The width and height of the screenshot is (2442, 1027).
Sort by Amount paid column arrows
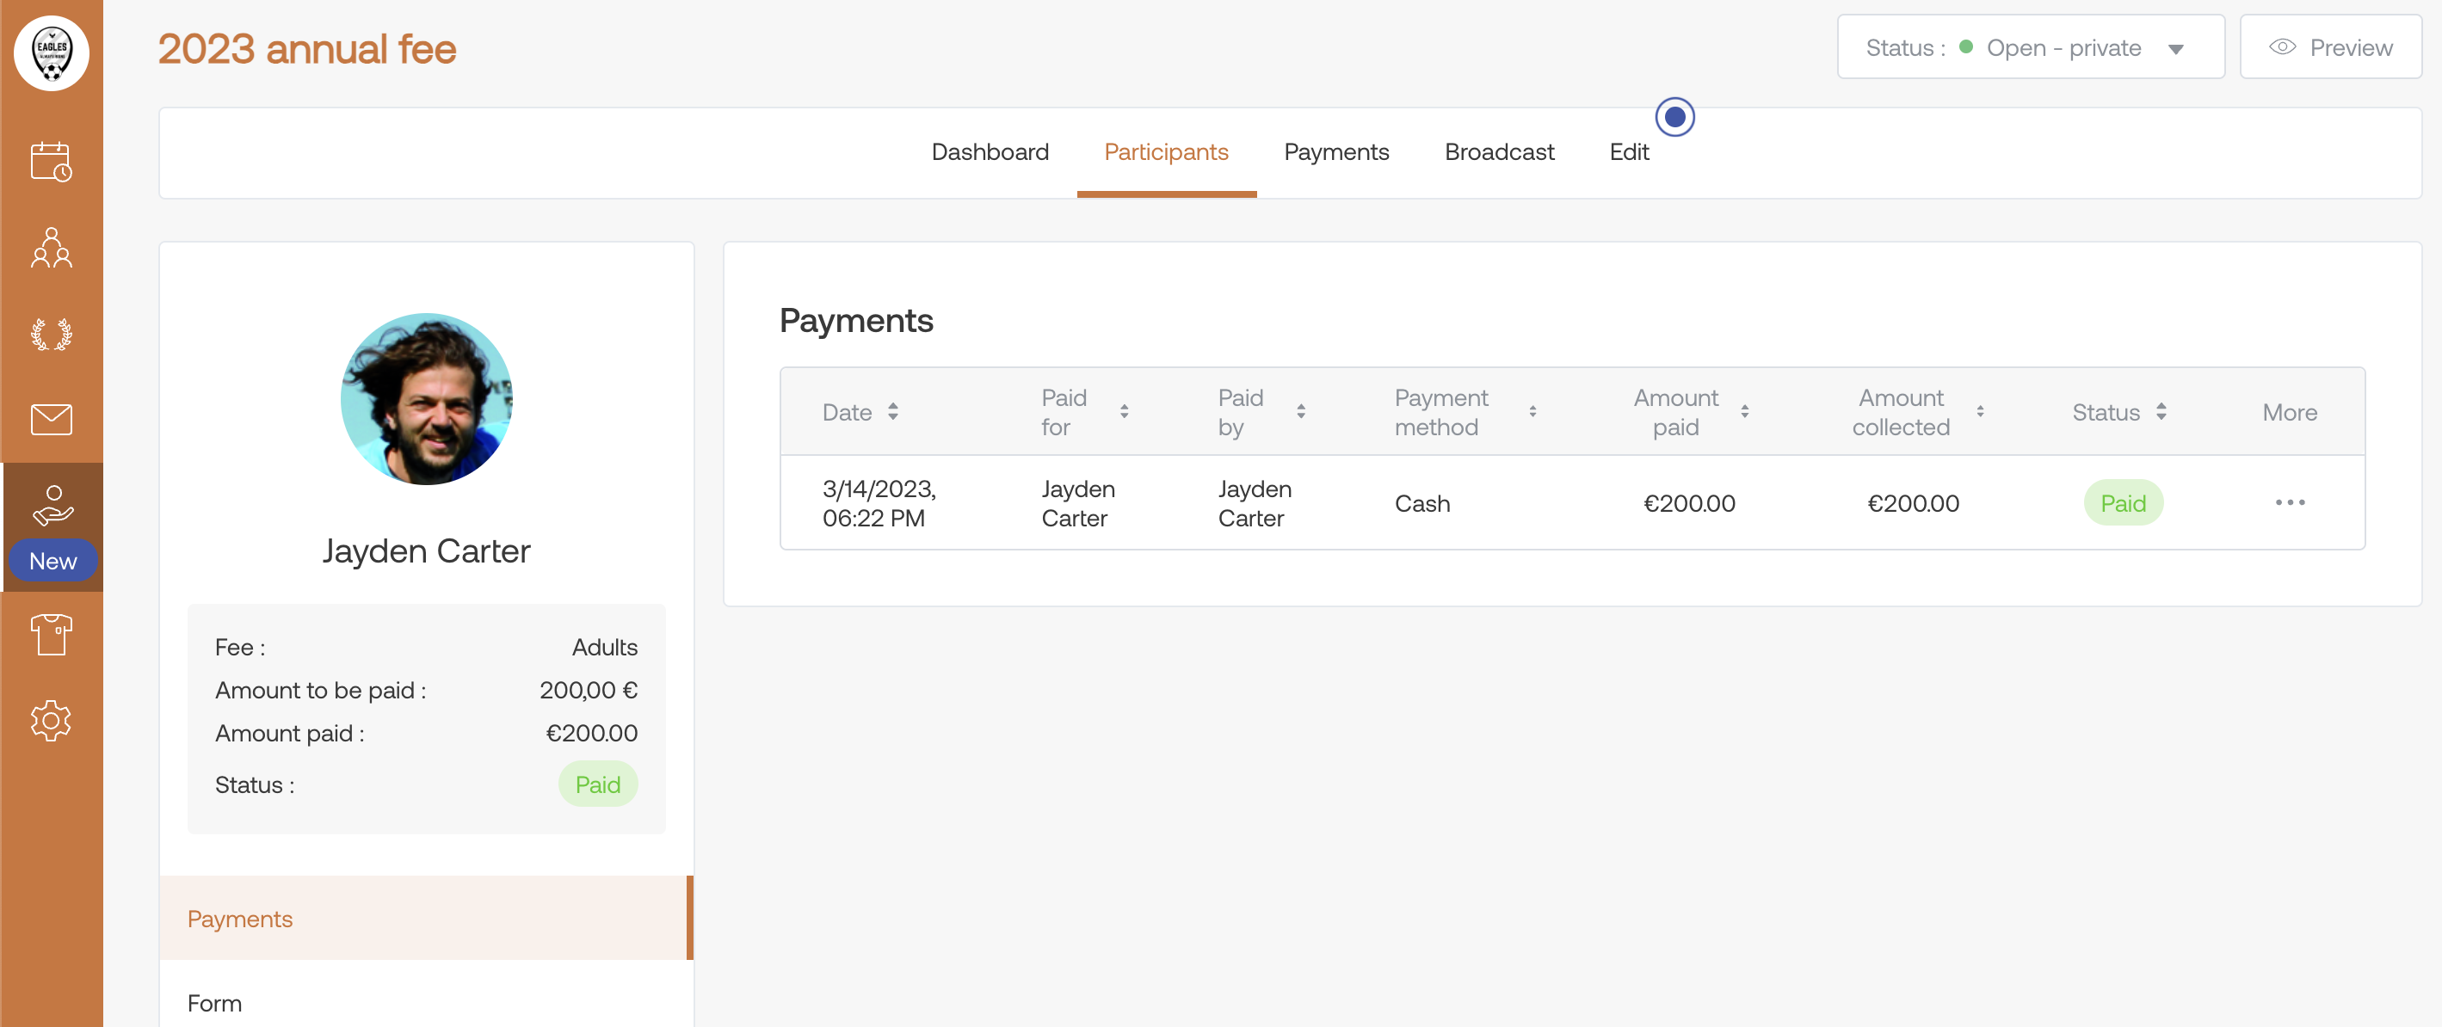(1743, 411)
